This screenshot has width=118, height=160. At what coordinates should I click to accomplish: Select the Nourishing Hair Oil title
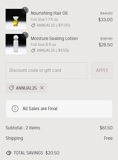[49, 13]
